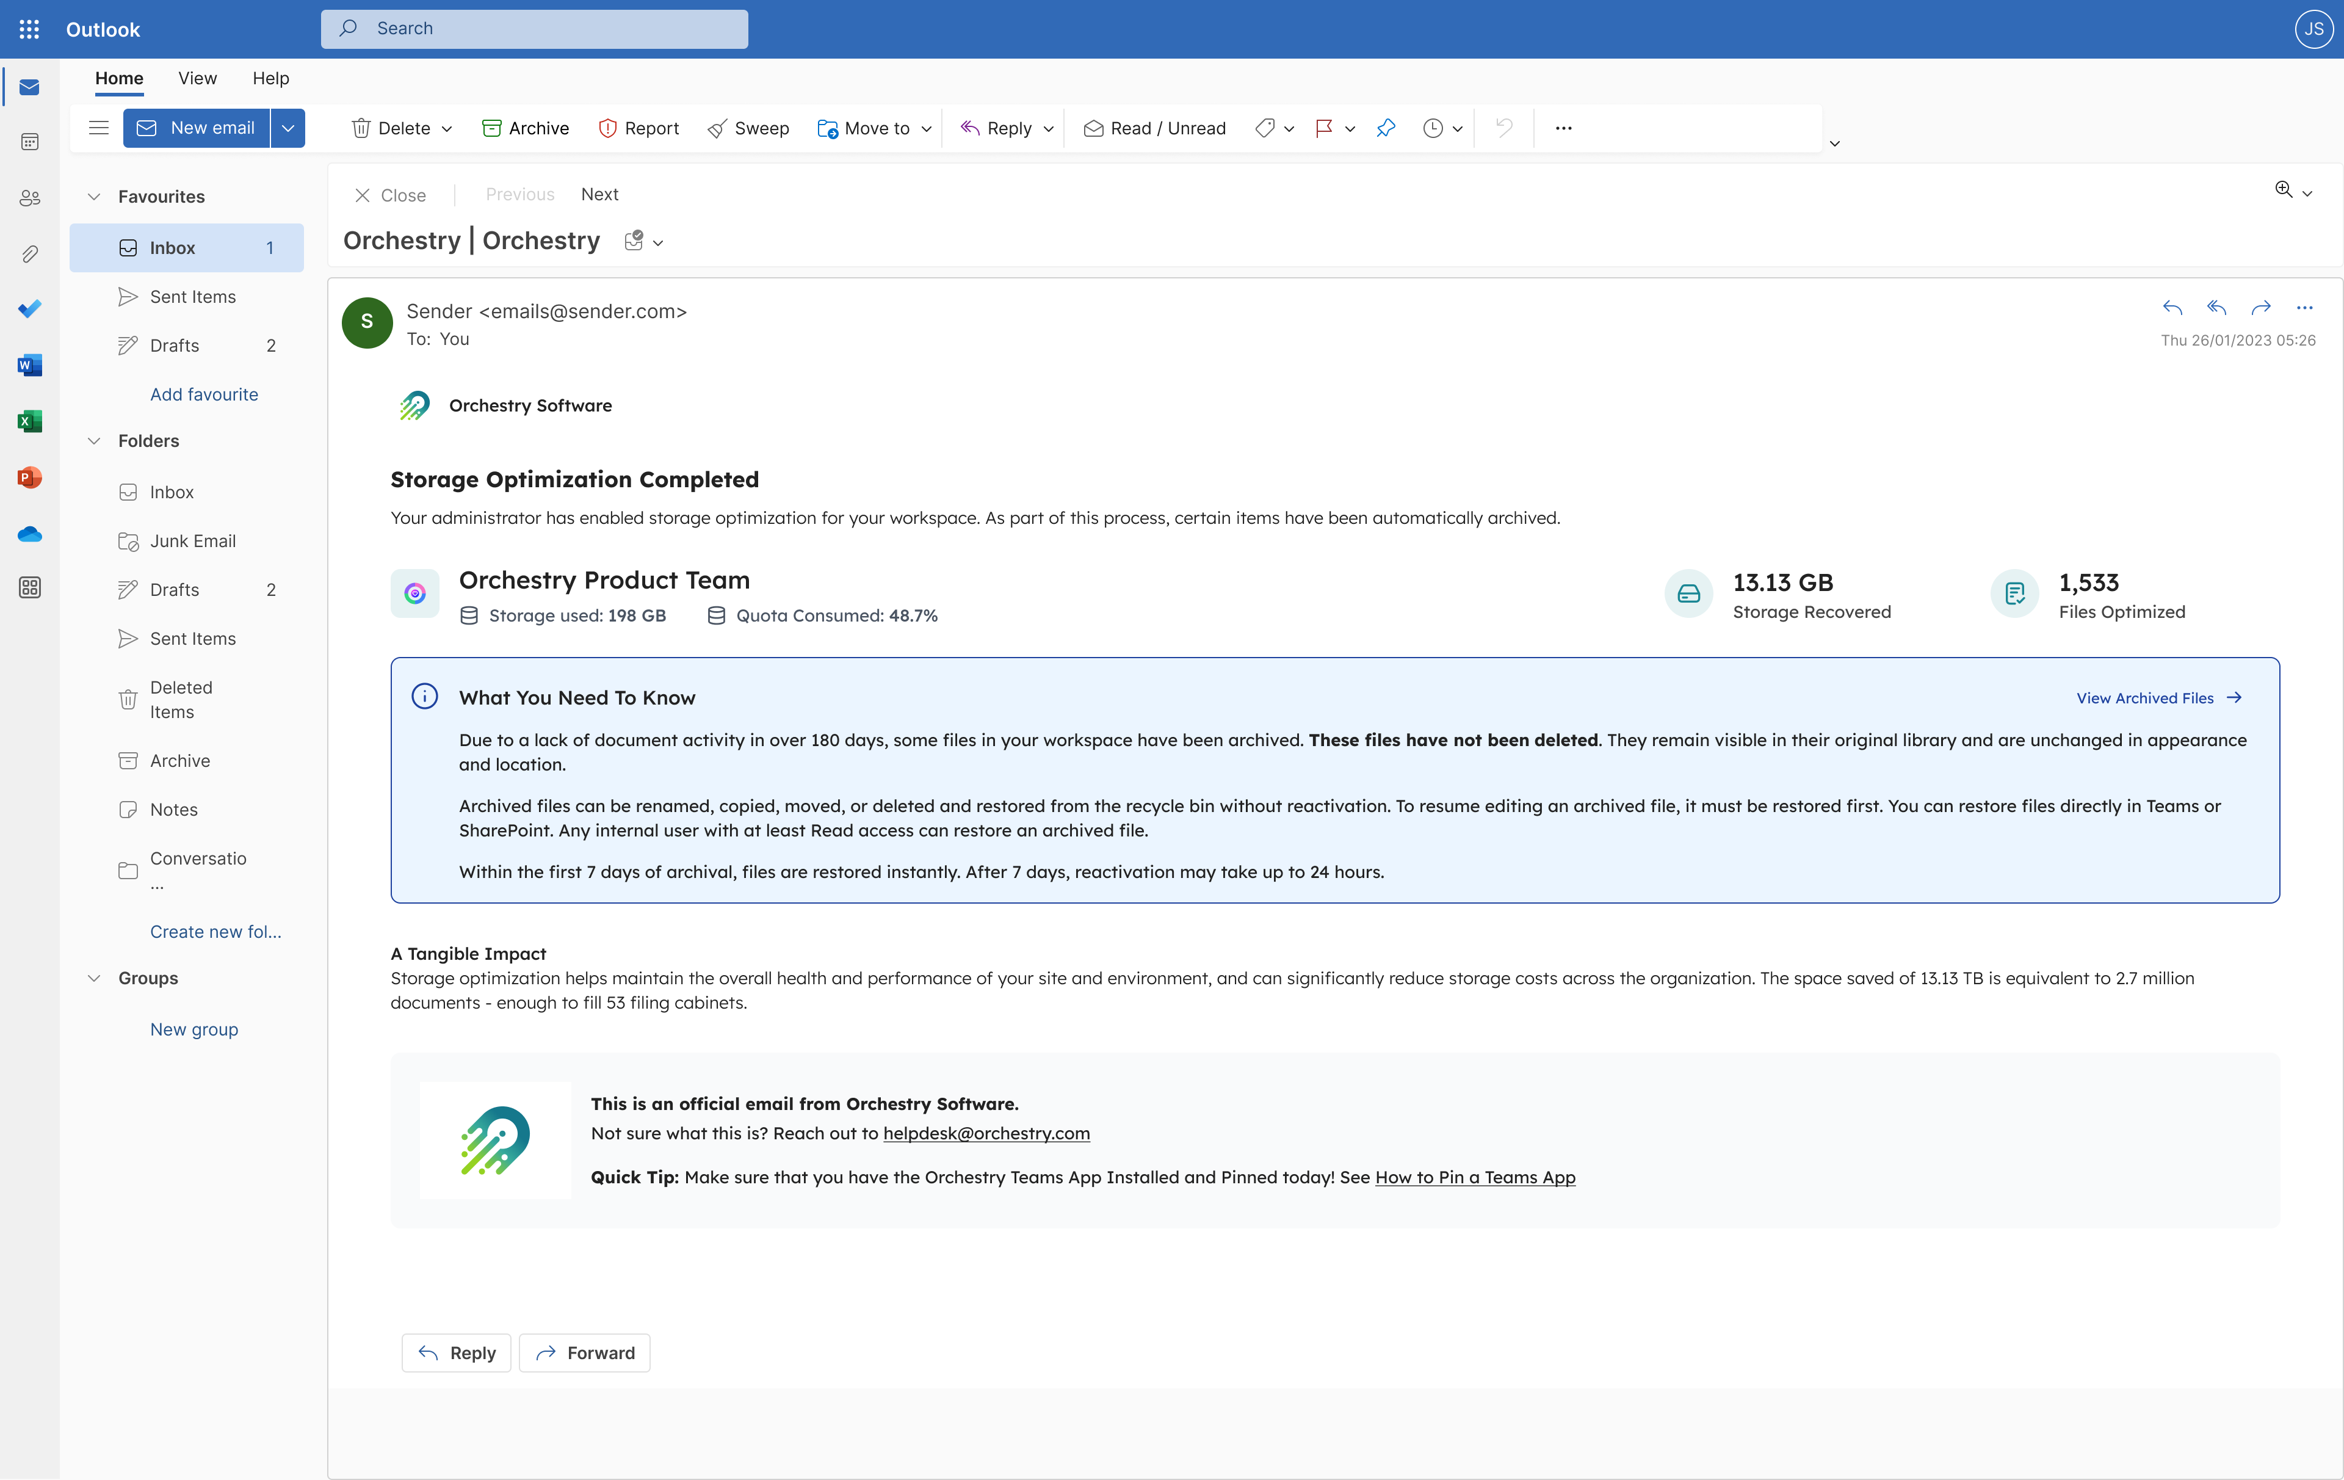Click the forward arrow icon in message header
This screenshot has width=2344, height=1480.
click(2260, 308)
